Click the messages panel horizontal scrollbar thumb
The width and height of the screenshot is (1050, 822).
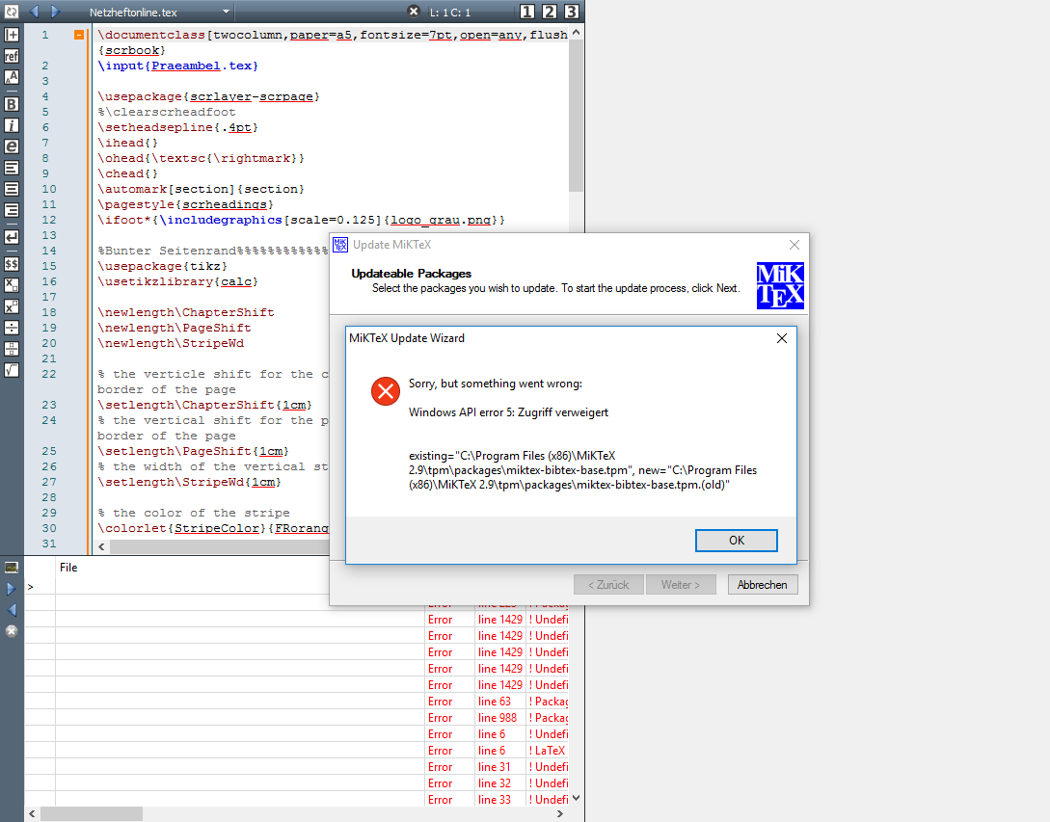(92, 814)
